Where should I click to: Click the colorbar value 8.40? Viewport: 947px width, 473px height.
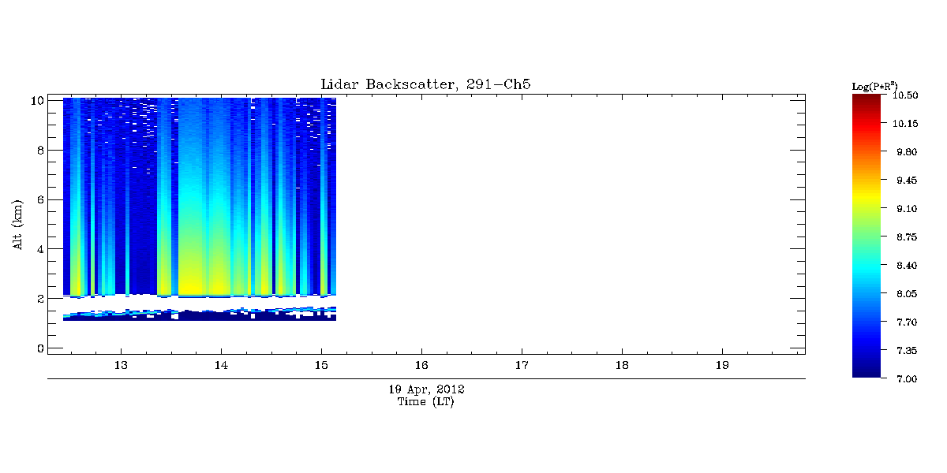point(907,266)
